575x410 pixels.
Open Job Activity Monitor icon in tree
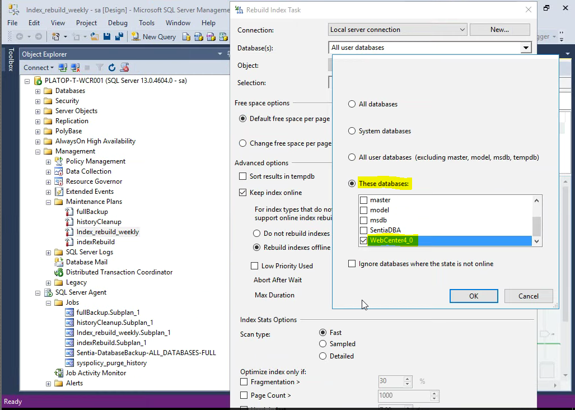[x=59, y=373]
